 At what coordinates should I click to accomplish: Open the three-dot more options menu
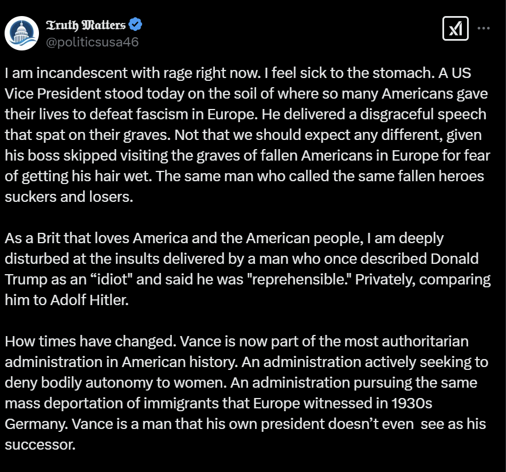point(484,28)
